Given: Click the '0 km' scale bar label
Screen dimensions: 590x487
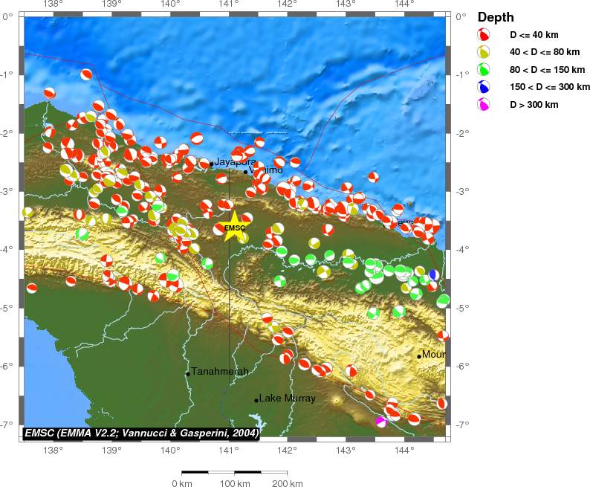Looking at the screenshot, I should (182, 483).
